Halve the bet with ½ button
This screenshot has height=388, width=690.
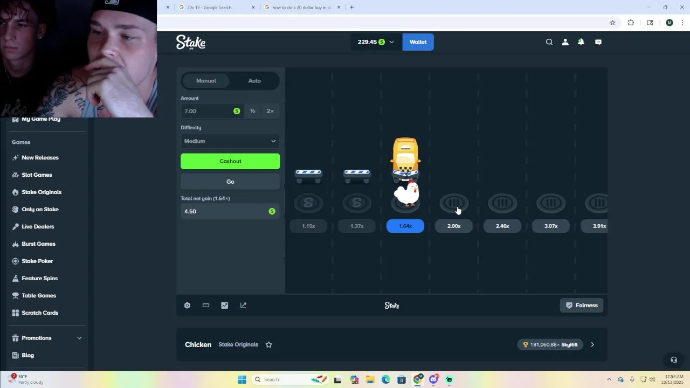click(x=253, y=111)
